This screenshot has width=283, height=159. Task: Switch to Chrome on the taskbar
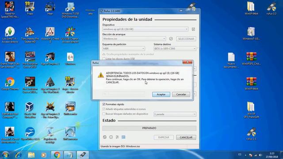57,155
